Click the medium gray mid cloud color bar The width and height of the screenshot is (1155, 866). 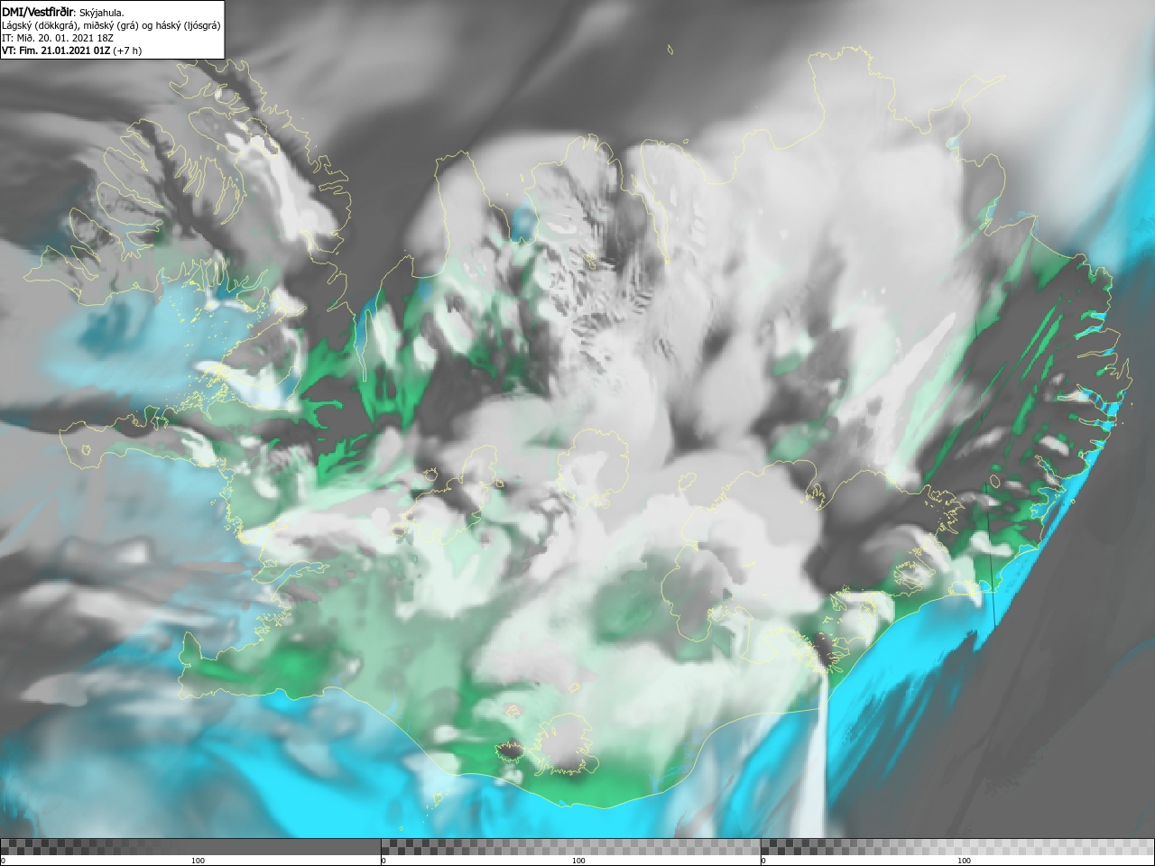570,847
